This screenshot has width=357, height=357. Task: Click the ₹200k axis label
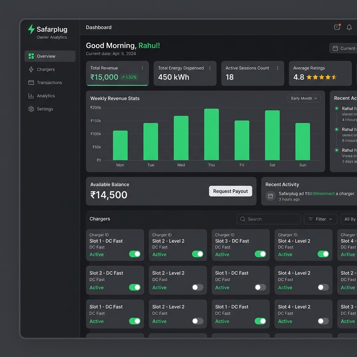pyautogui.click(x=96, y=107)
